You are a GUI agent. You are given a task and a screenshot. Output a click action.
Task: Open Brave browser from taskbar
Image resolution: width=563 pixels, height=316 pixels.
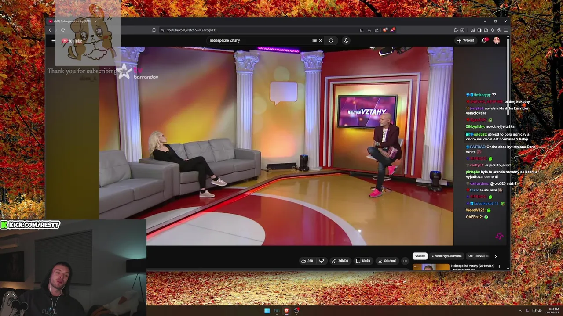[x=286, y=311]
